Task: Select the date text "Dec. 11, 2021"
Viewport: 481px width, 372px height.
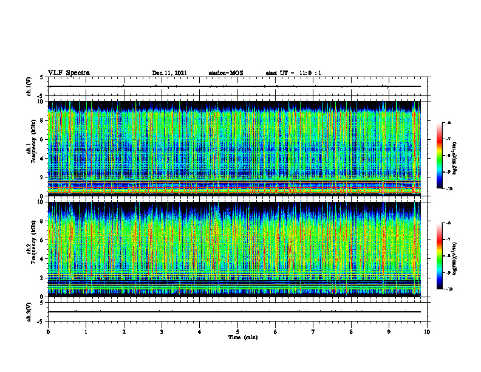Action: click(x=169, y=73)
